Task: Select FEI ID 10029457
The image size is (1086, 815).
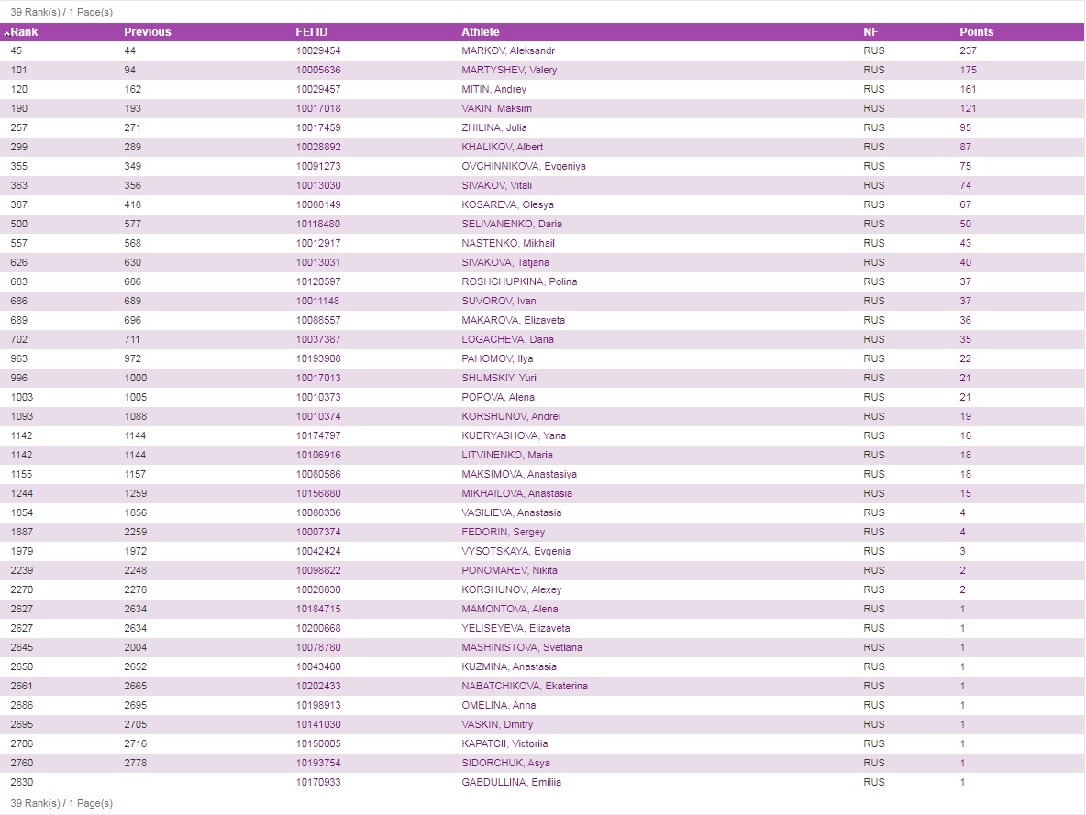Action: tap(318, 89)
